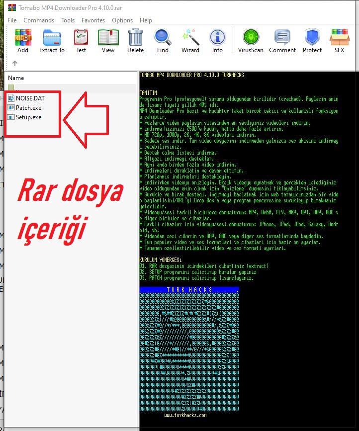Click the Info toolbar icon

[217, 37]
